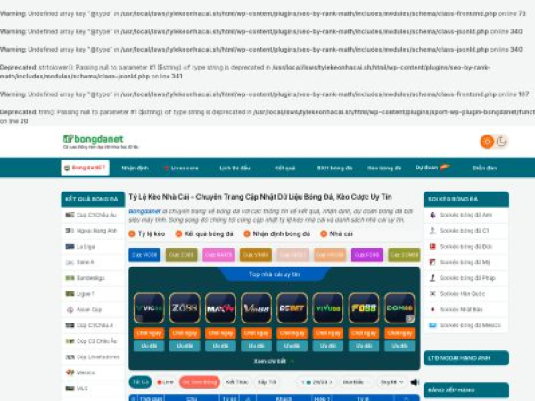Toggle the sound speaker icon
The width and height of the screenshot is (535, 401).
click(414, 381)
